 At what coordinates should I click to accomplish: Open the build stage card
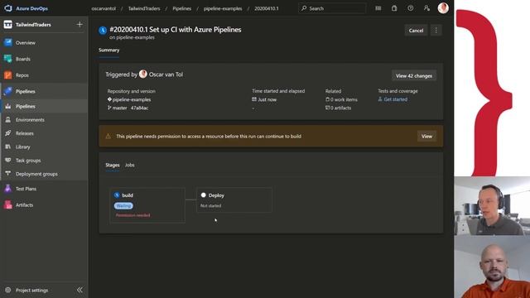(147, 205)
